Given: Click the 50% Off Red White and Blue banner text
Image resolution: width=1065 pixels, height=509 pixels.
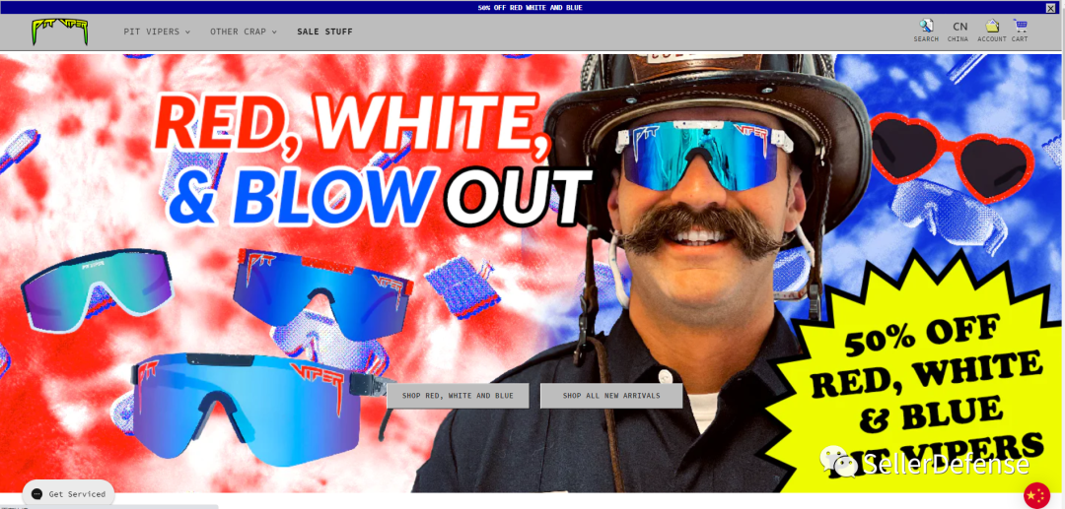Looking at the screenshot, I should (530, 8).
